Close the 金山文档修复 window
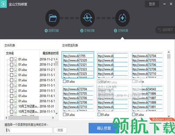 pyautogui.click(x=171, y=4)
